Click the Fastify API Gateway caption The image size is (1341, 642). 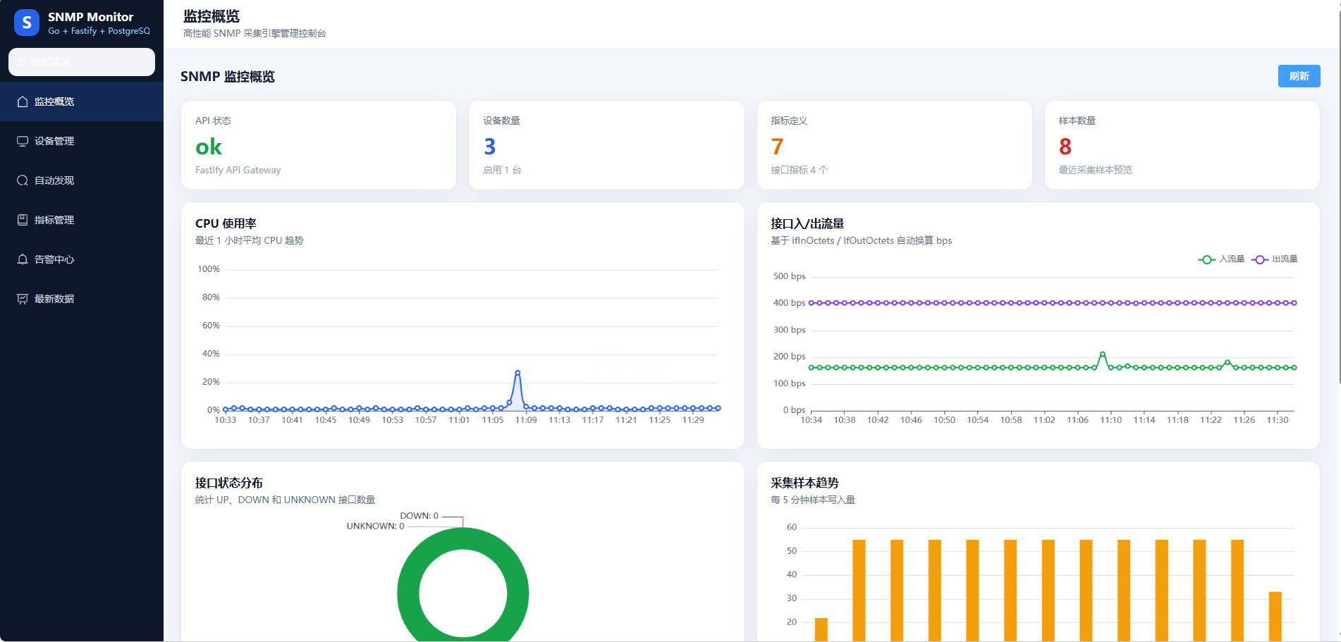[238, 170]
